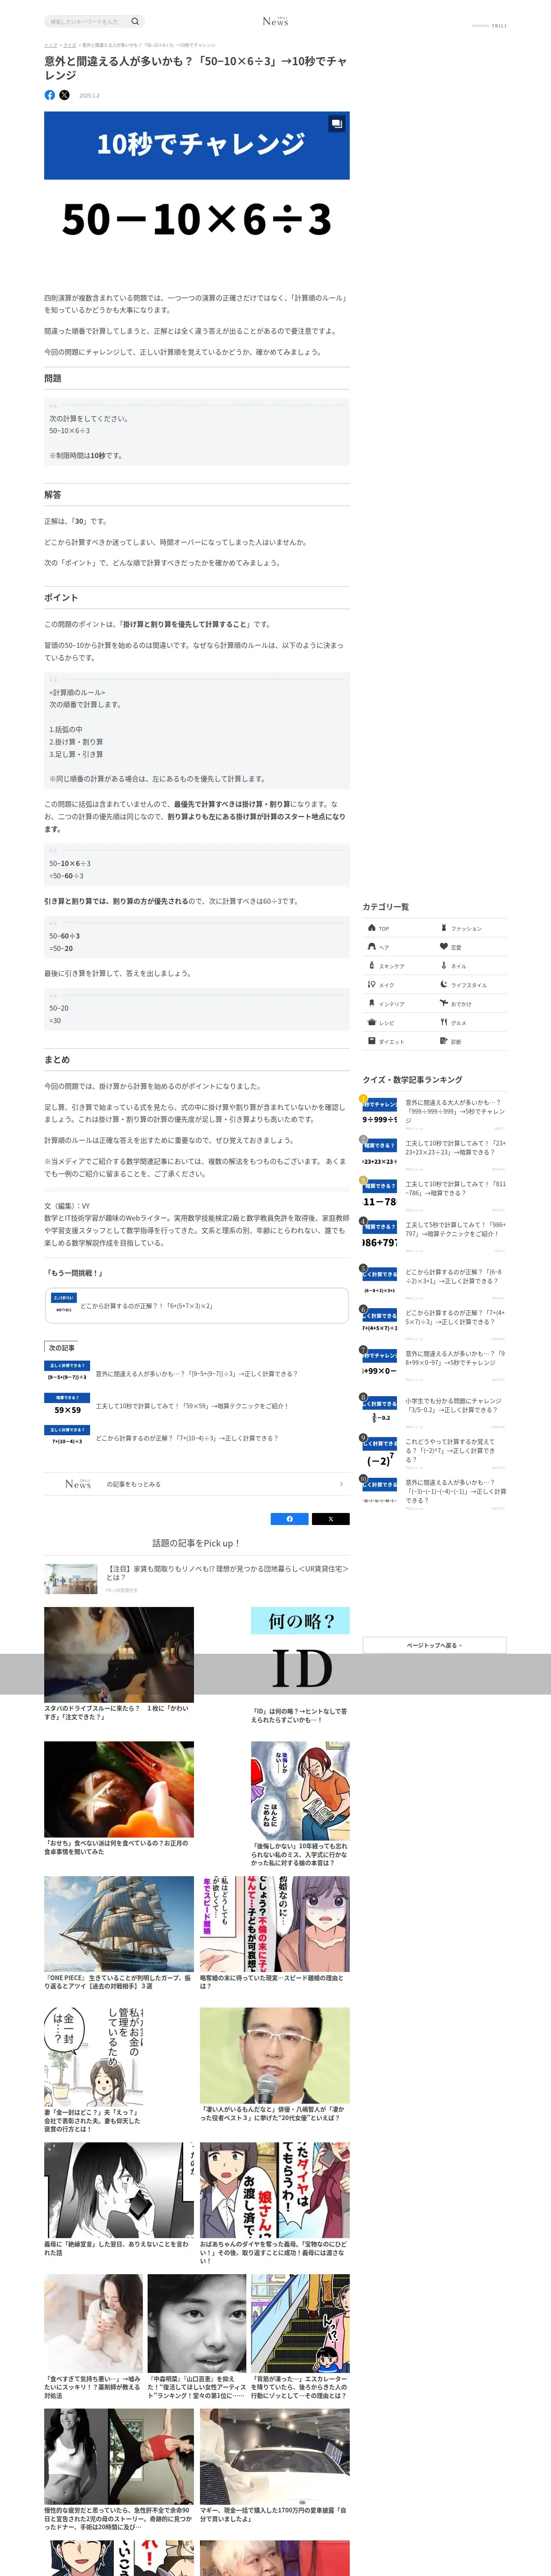Click the 問題 section heading
This screenshot has width=551, height=2576.
[53, 378]
